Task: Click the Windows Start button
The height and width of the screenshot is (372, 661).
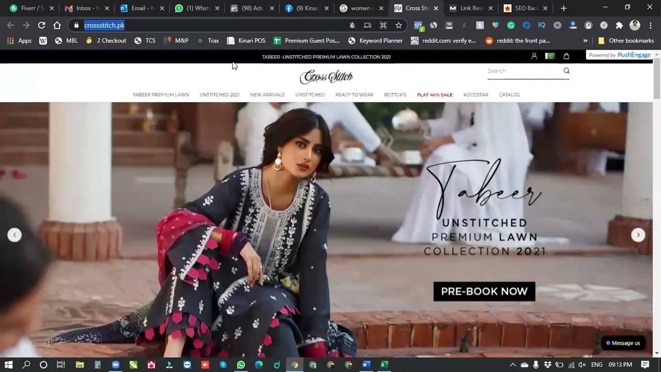Action: 9,365
